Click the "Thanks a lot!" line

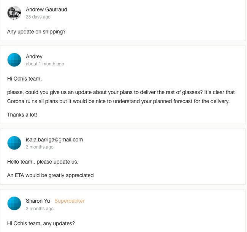(22, 114)
